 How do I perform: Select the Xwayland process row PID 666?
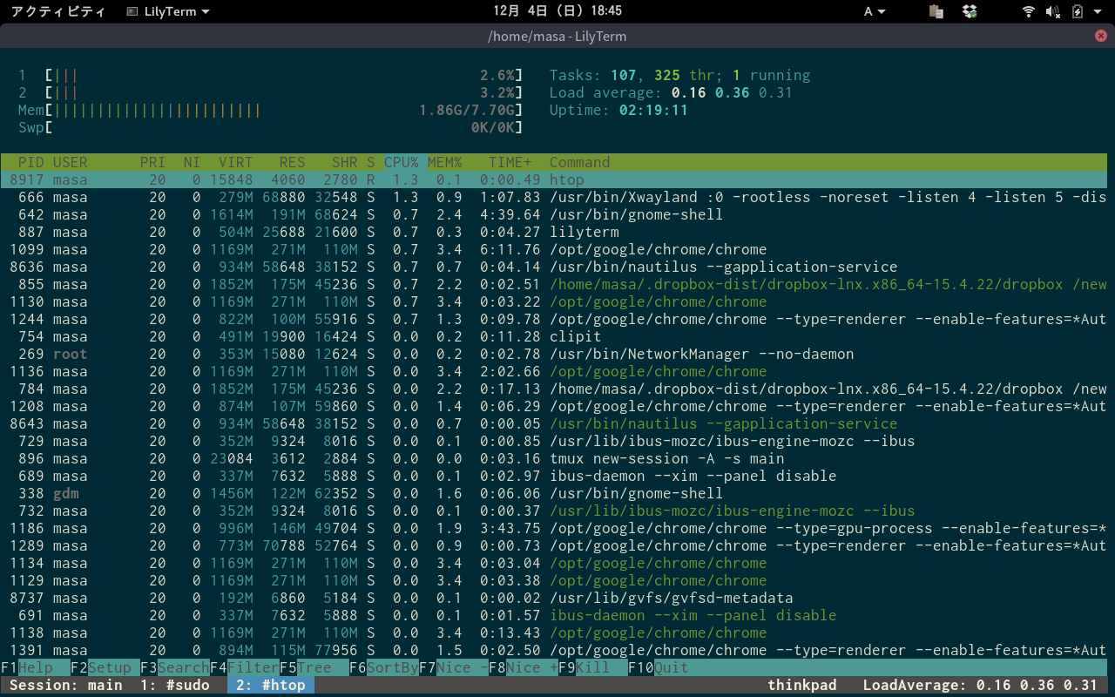click(x=554, y=197)
